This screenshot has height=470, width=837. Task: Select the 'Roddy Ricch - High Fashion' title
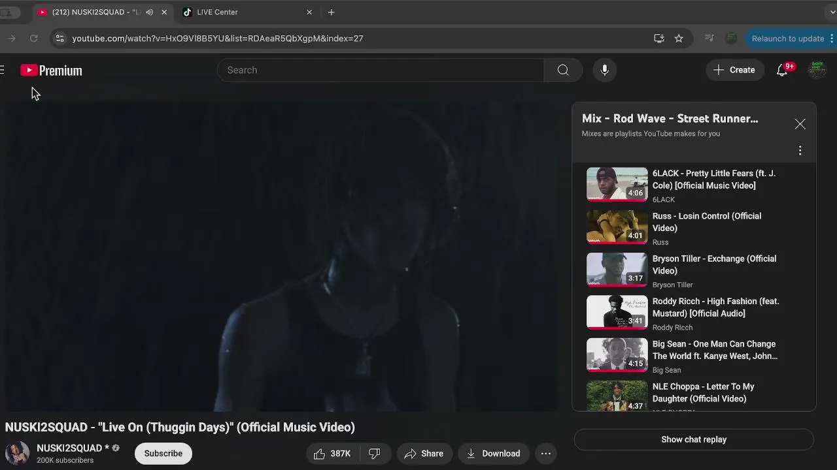click(716, 307)
